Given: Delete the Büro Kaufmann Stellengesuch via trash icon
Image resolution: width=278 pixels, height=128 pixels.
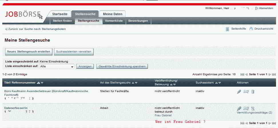Looking at the screenshot, I should (253, 92).
